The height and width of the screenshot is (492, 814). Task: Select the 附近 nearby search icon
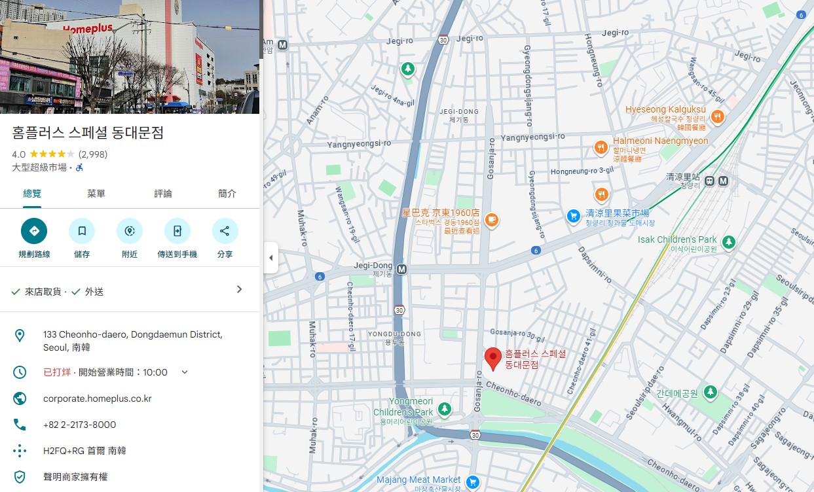click(x=129, y=230)
